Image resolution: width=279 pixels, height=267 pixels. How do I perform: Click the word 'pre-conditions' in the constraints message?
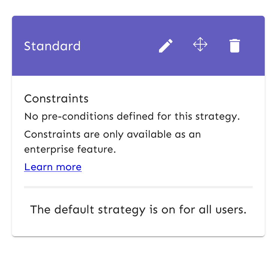coord(78,117)
